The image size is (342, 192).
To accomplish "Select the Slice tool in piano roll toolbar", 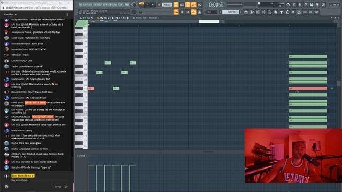I will 117,18.
